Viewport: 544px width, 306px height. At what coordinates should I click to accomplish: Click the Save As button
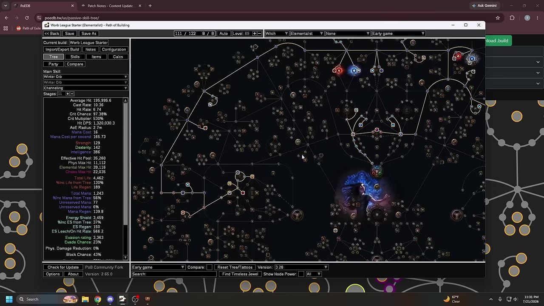pos(89,34)
